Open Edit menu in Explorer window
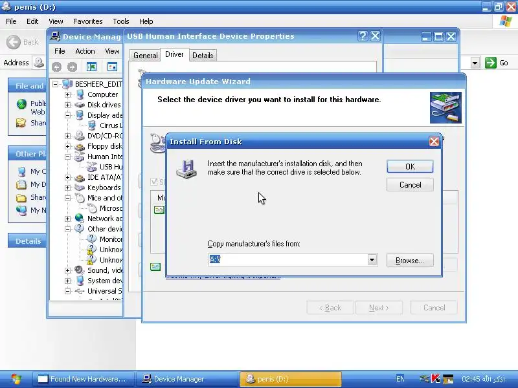The height and width of the screenshot is (388, 518). click(x=32, y=21)
